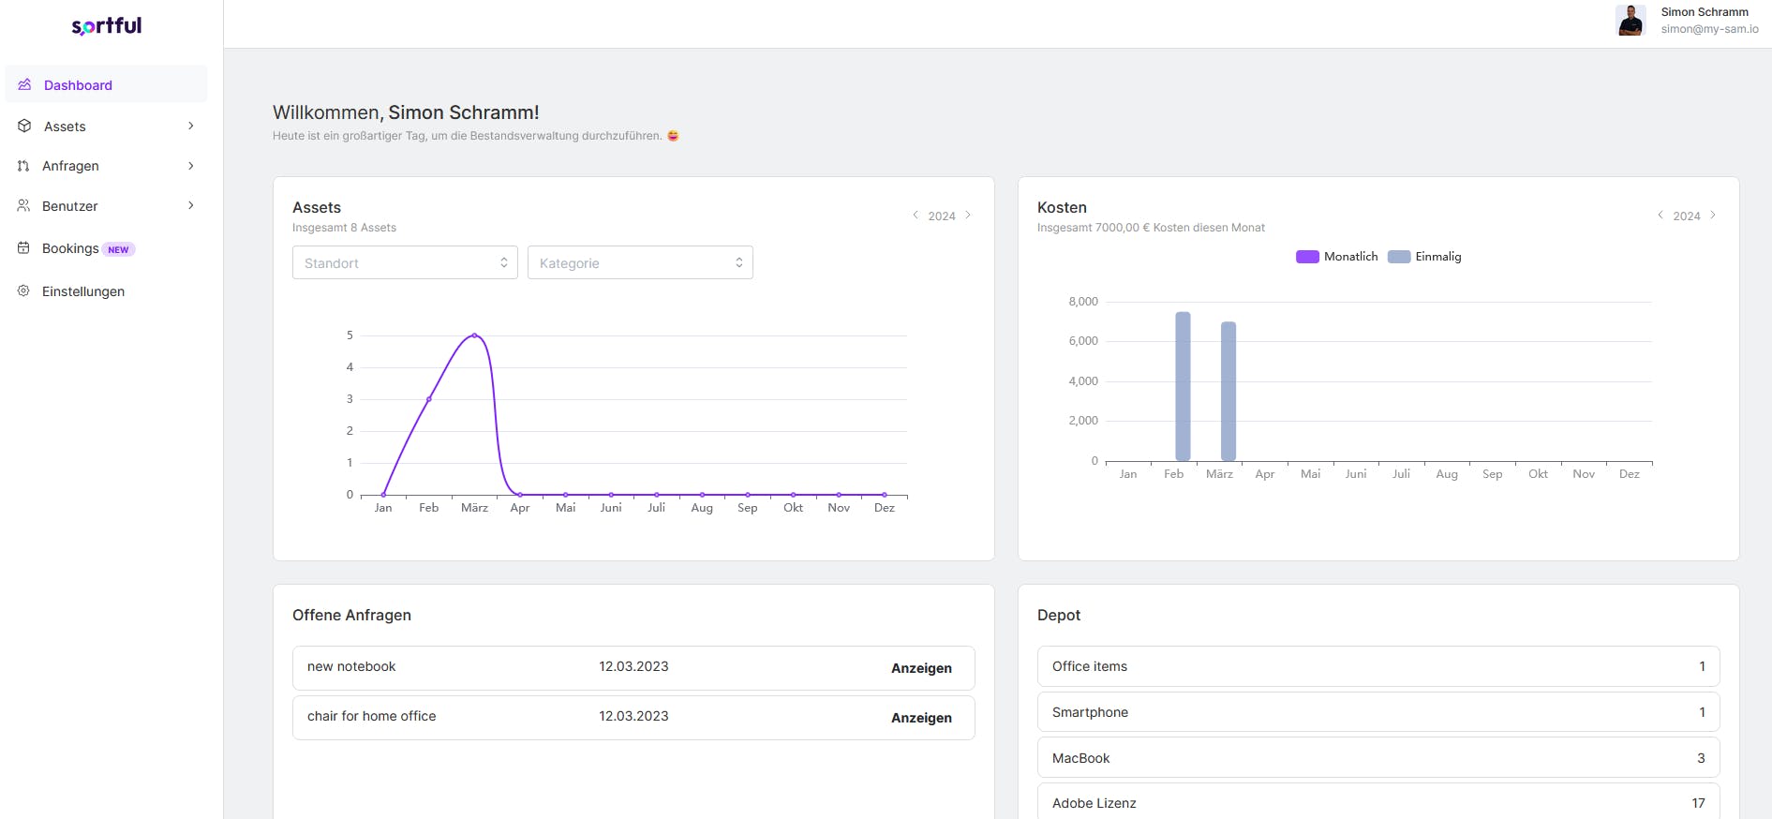
Task: Expand the Benutzer sidebar submenu chevron
Action: click(191, 205)
